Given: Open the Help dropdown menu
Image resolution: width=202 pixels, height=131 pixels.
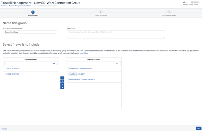Looking at the screenshot, I should pos(184,2).
